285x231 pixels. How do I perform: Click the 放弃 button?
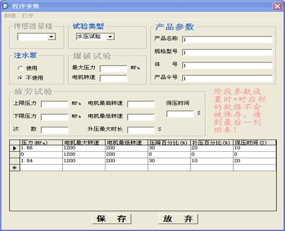(x=178, y=219)
